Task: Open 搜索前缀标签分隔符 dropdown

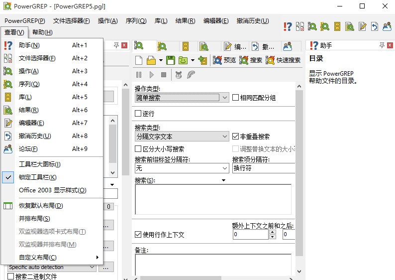Action: [x=182, y=168]
